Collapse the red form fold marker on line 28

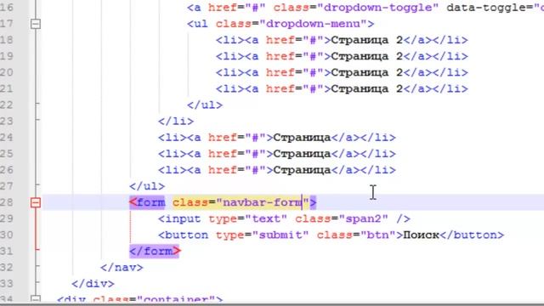pos(36,202)
